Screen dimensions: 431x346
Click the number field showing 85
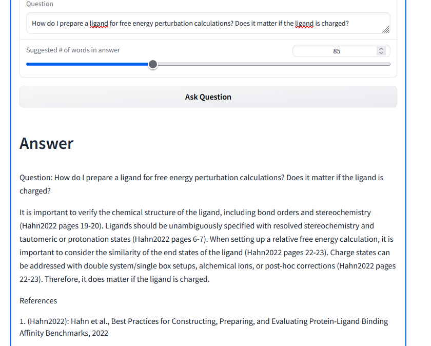click(x=336, y=51)
